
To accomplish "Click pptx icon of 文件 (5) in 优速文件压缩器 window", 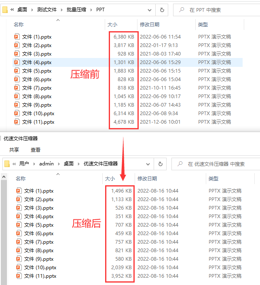I will [19, 225].
